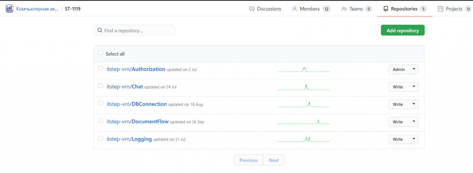This screenshot has height=173, width=473.
Task: Check the DocumentFlow repository checkbox
Action: [x=101, y=121]
